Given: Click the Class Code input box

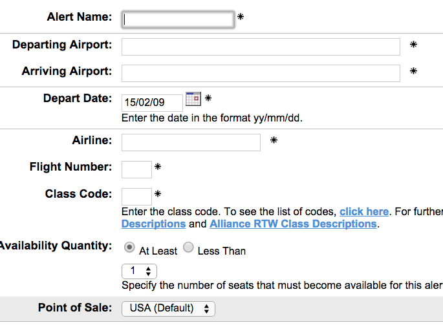Looking at the screenshot, I should (136, 196).
